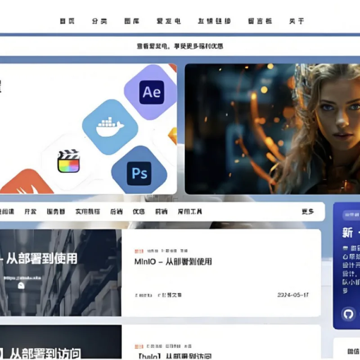
Task: Click the author info under the MinIO title
Action: click(158, 295)
